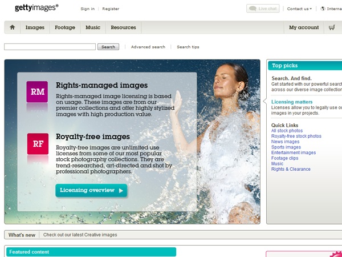Click the Search button

pyautogui.click(x=108, y=47)
